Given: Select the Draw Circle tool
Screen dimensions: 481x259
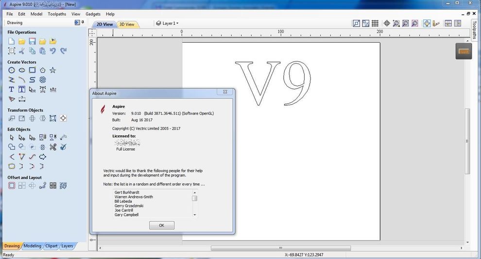Looking at the screenshot, I should 11,70.
